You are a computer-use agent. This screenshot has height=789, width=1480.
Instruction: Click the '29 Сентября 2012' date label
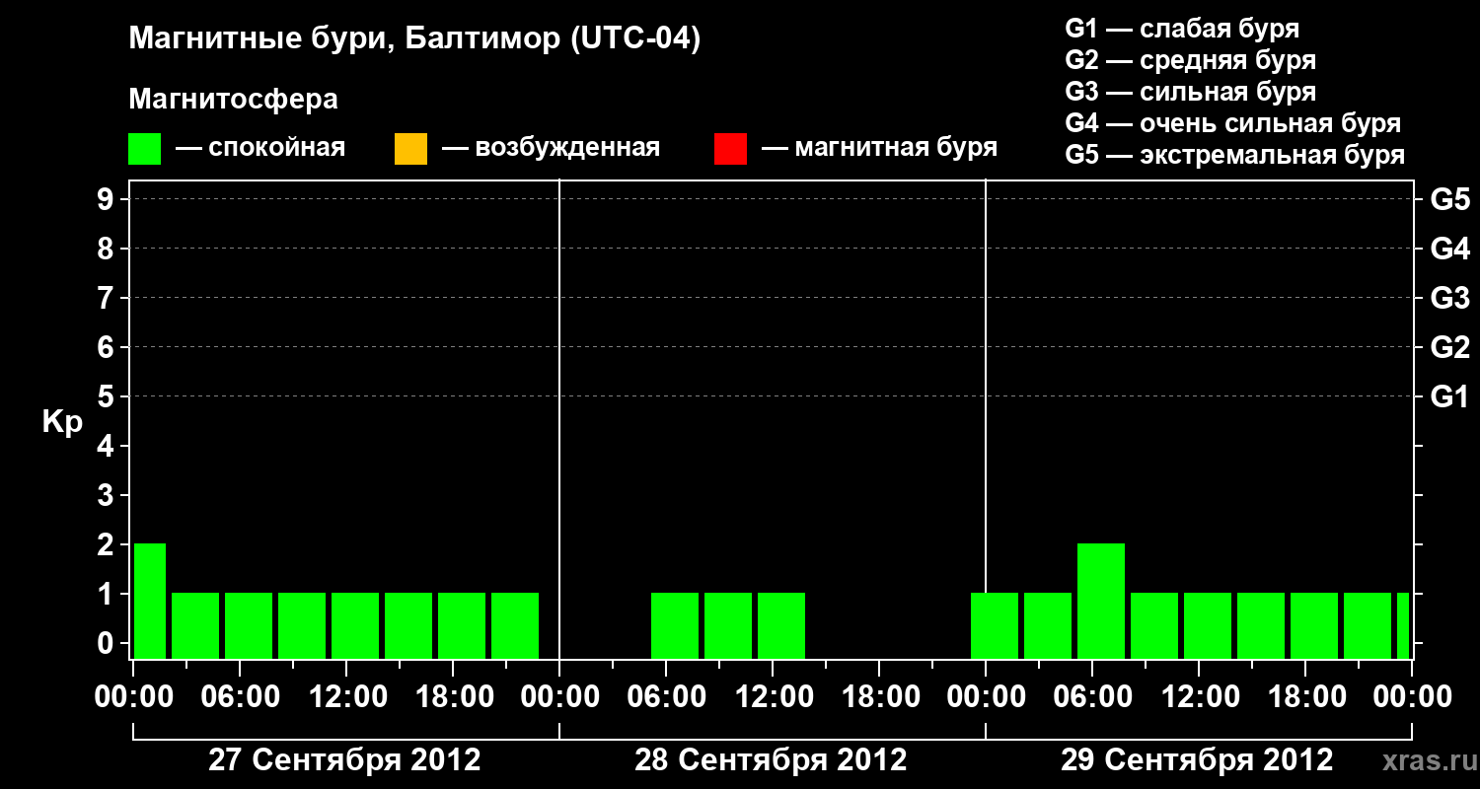[1197, 760]
